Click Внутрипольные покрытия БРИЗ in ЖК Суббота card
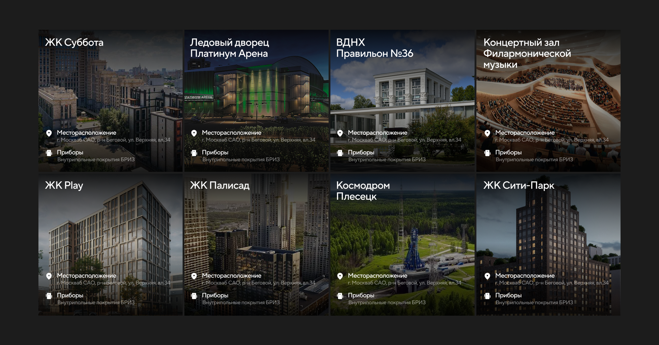The width and height of the screenshot is (659, 345). coord(96,159)
